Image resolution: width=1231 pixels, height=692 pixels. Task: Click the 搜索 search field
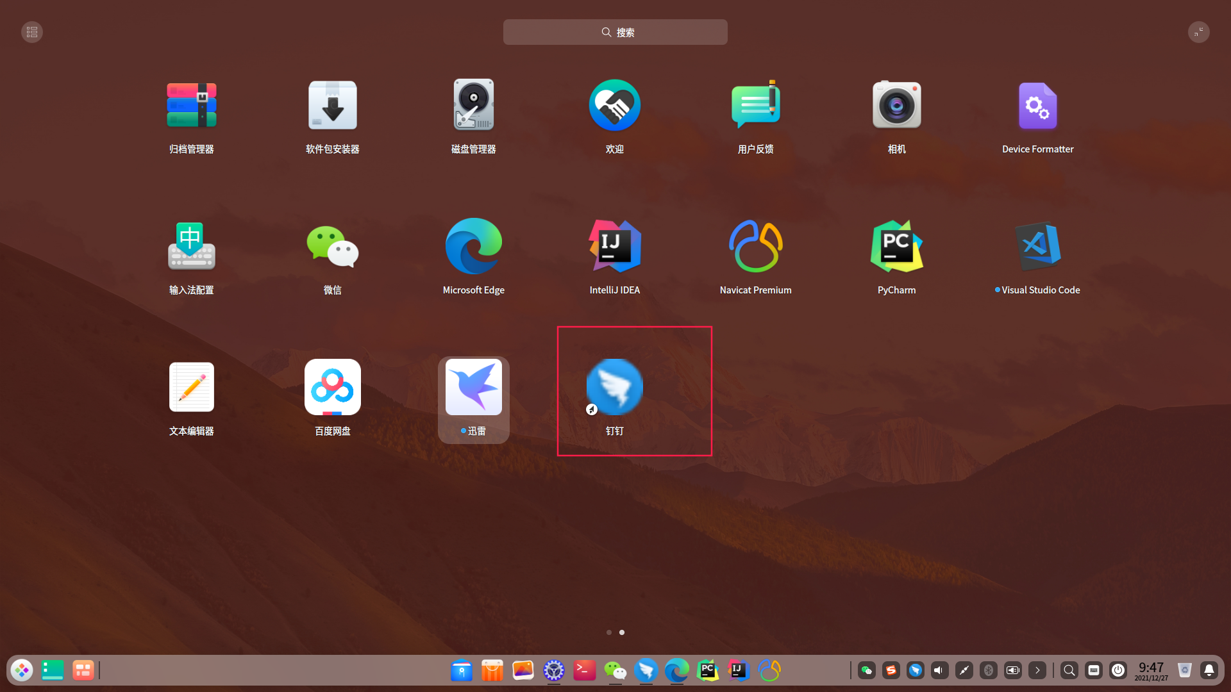615,32
